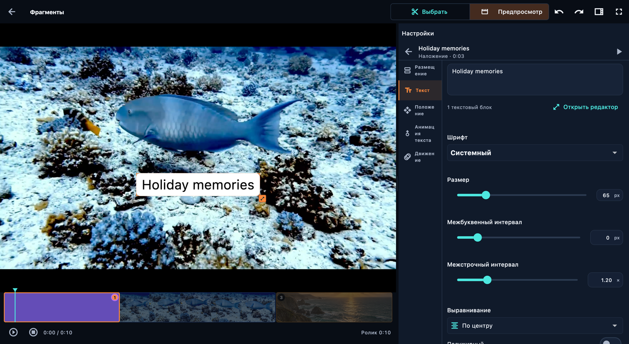The width and height of the screenshot is (629, 344).
Task: Click the Размер value field showing 65
Action: tap(609, 195)
